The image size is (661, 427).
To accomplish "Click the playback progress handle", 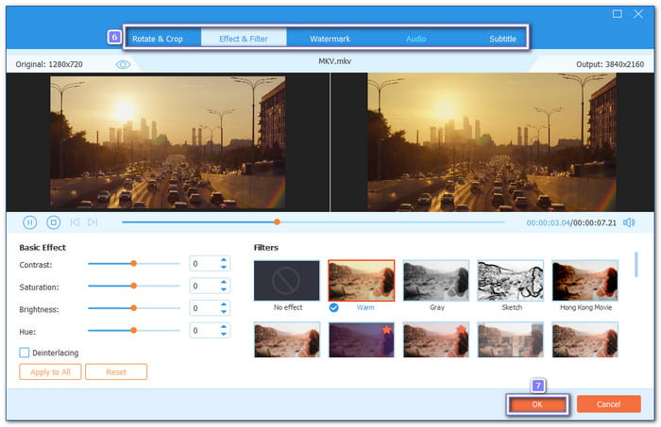I will pyautogui.click(x=277, y=222).
